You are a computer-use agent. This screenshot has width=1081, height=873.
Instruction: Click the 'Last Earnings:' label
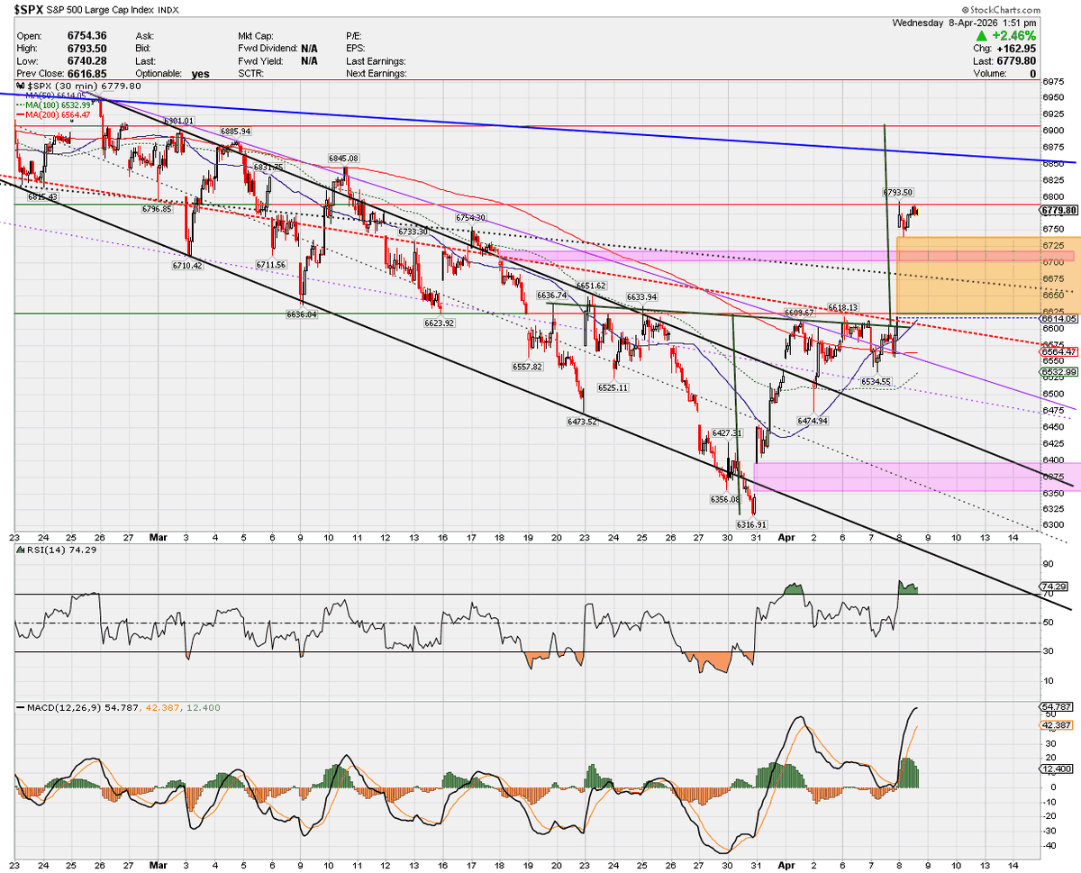tap(376, 60)
